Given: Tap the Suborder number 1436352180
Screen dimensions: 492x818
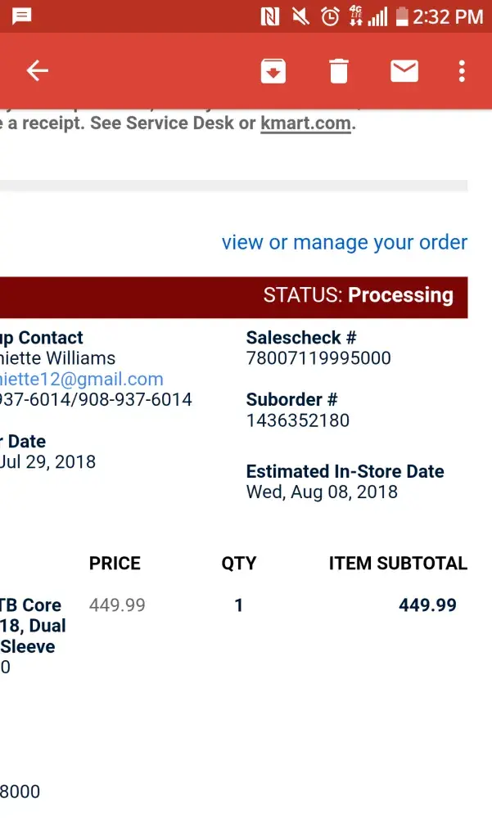Looking at the screenshot, I should 298,420.
